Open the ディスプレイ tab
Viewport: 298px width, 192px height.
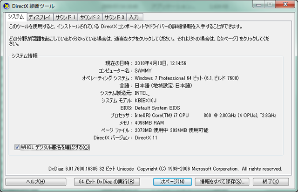click(40, 17)
